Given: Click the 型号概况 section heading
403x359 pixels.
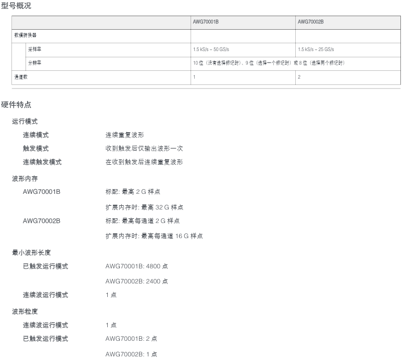Looking at the screenshot, I should coord(16,5).
